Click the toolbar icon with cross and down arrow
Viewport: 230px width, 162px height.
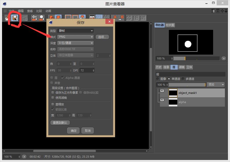(x=34, y=18)
